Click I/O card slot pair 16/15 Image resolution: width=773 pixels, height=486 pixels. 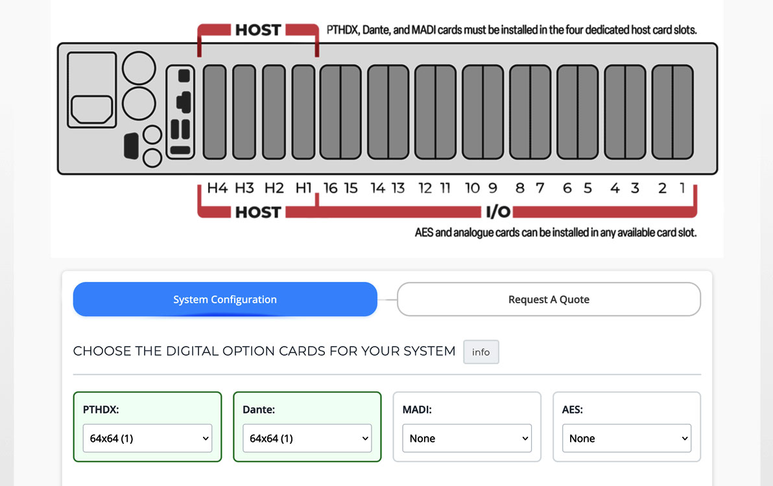coord(340,112)
